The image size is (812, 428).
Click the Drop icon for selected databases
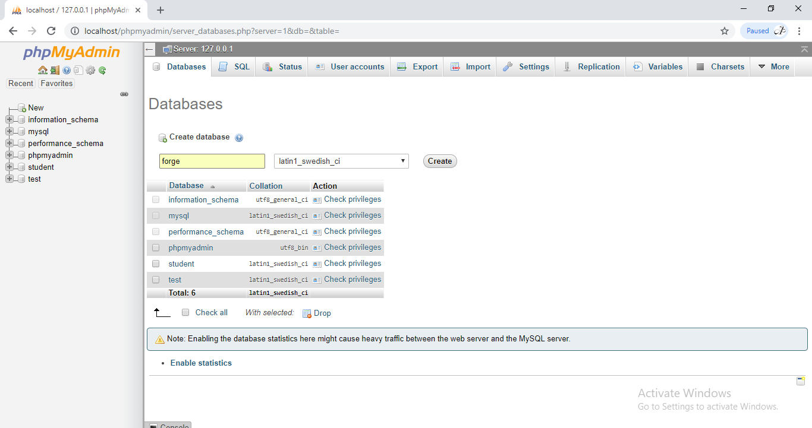click(307, 313)
